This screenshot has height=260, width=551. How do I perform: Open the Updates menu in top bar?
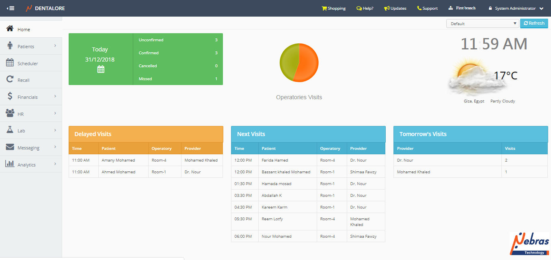tap(395, 8)
